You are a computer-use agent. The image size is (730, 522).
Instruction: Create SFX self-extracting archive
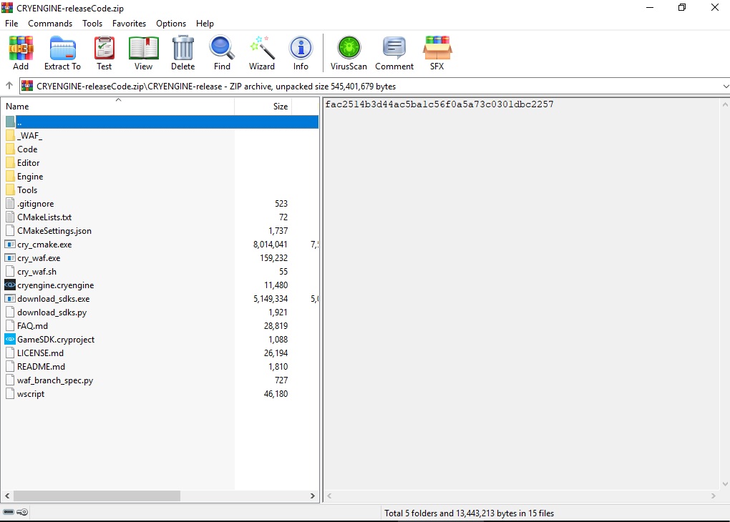pos(437,49)
